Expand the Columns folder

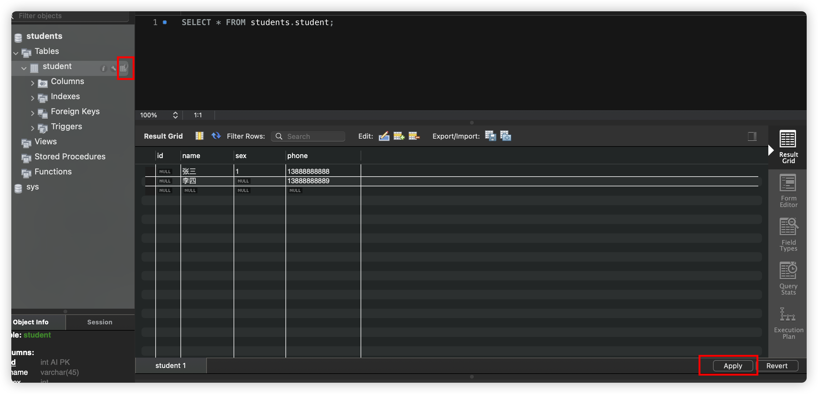[x=32, y=83]
